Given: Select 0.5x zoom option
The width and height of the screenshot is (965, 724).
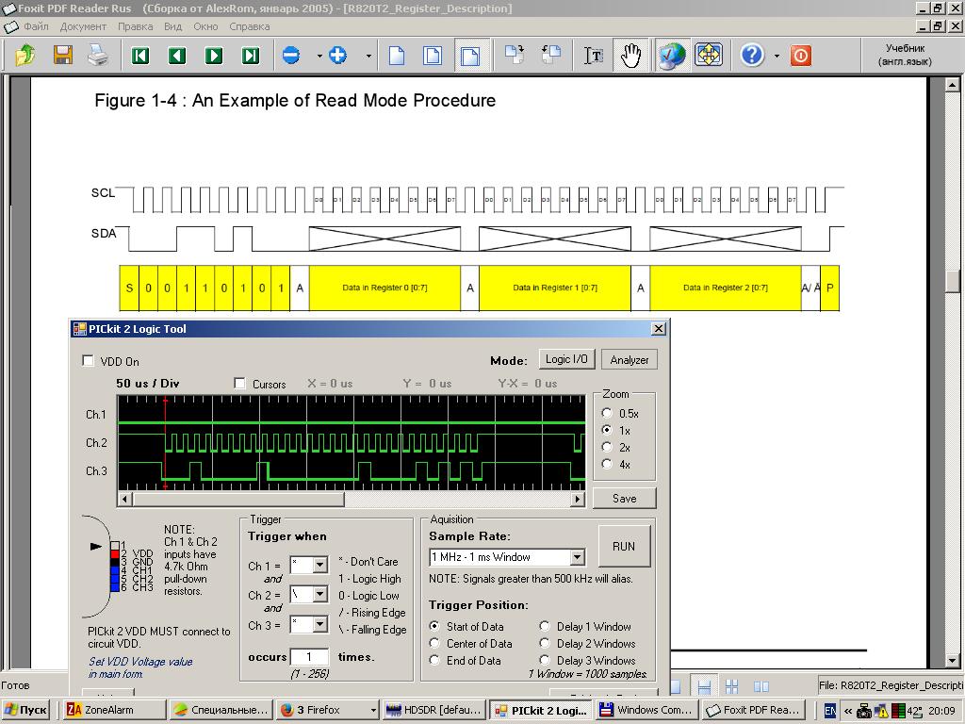Looking at the screenshot, I should pos(607,413).
